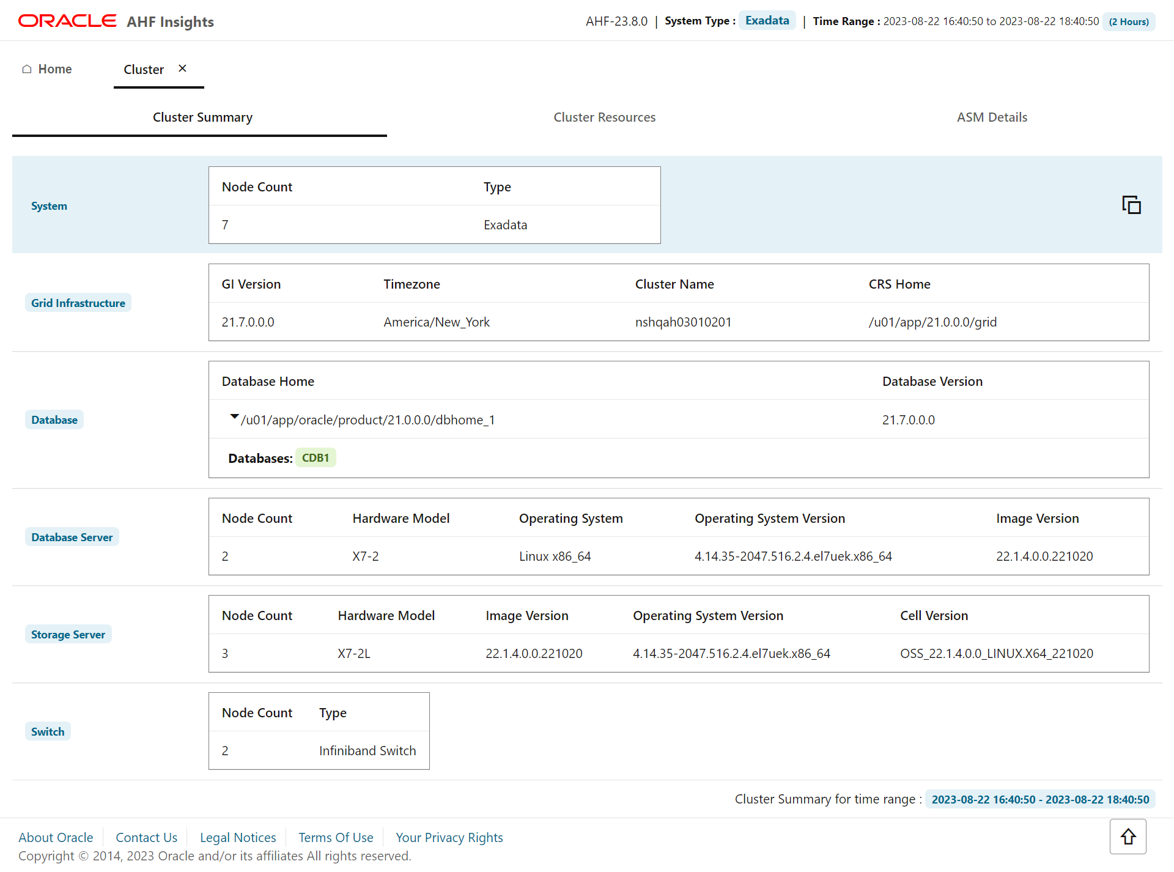
Task: Click Storage Server OS version 4.14.35 cell
Action: coord(731,654)
